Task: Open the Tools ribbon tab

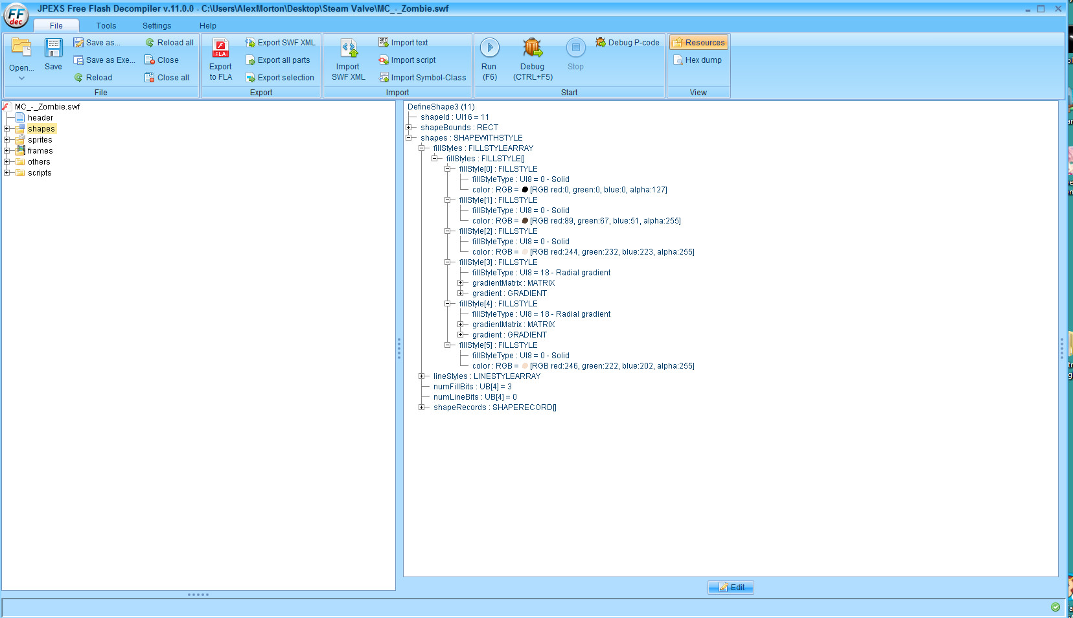Action: coord(106,26)
